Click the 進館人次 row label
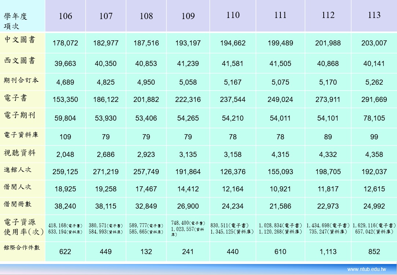The image size is (397, 275). pyautogui.click(x=18, y=169)
